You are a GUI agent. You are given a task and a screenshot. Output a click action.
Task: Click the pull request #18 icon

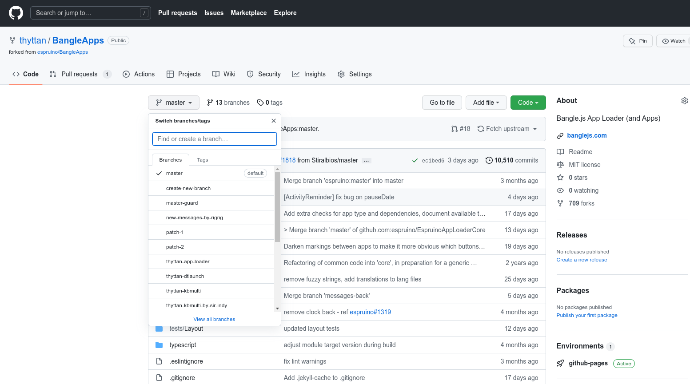pos(454,129)
